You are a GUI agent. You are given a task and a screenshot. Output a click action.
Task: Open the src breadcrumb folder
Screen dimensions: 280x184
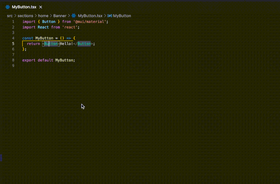10,16
